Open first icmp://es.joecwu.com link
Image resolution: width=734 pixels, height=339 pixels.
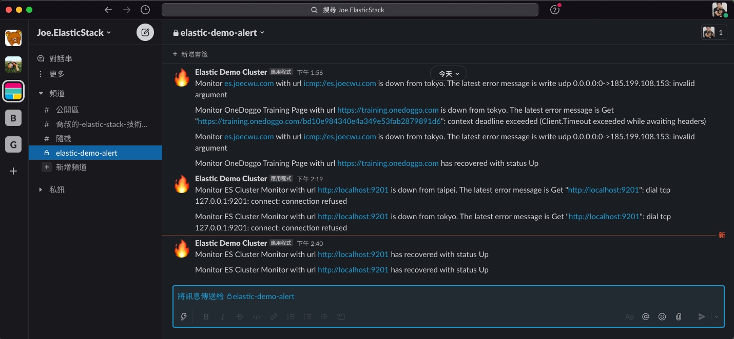pyautogui.click(x=340, y=83)
